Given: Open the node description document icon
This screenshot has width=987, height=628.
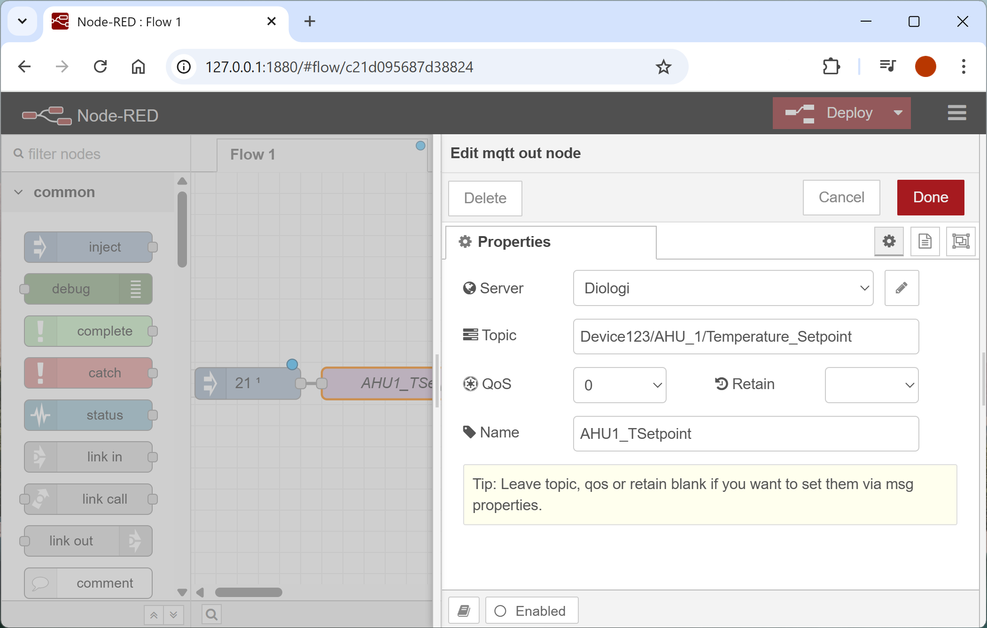Looking at the screenshot, I should pos(924,241).
